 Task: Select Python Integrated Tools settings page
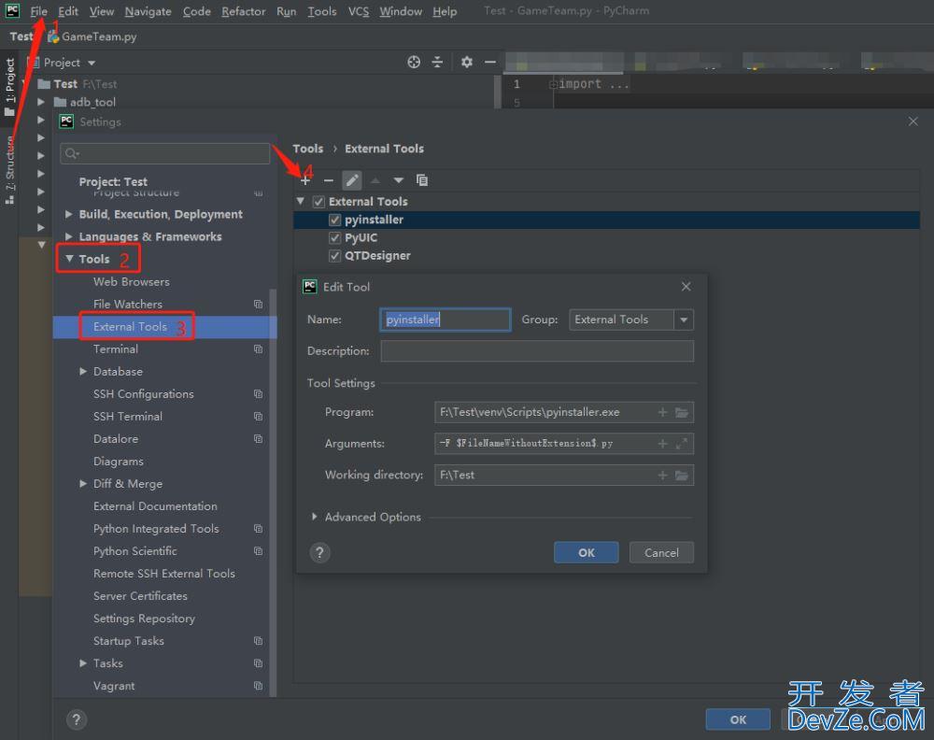point(156,529)
